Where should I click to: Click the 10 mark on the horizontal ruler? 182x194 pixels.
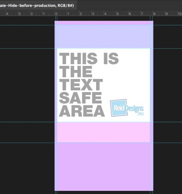click(x=179, y=14)
